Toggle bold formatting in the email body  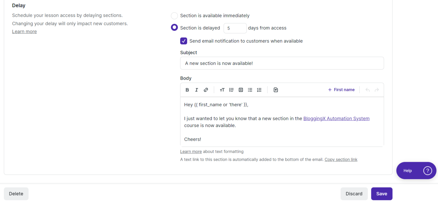pos(187,90)
